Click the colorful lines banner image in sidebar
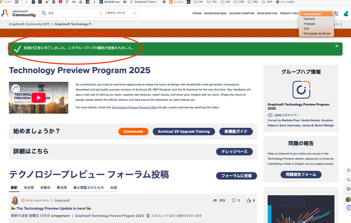 tap(301, 209)
